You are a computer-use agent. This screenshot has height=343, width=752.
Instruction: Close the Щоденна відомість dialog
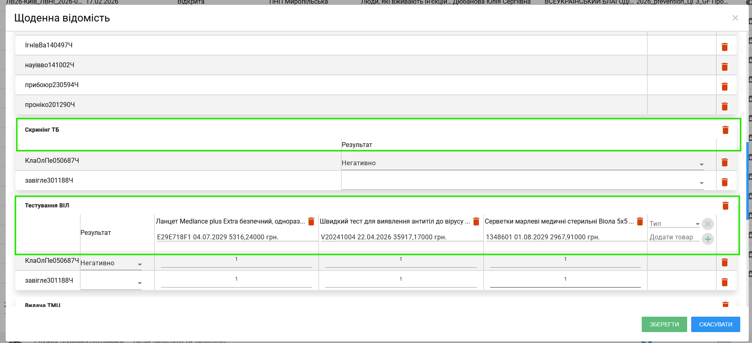click(735, 18)
